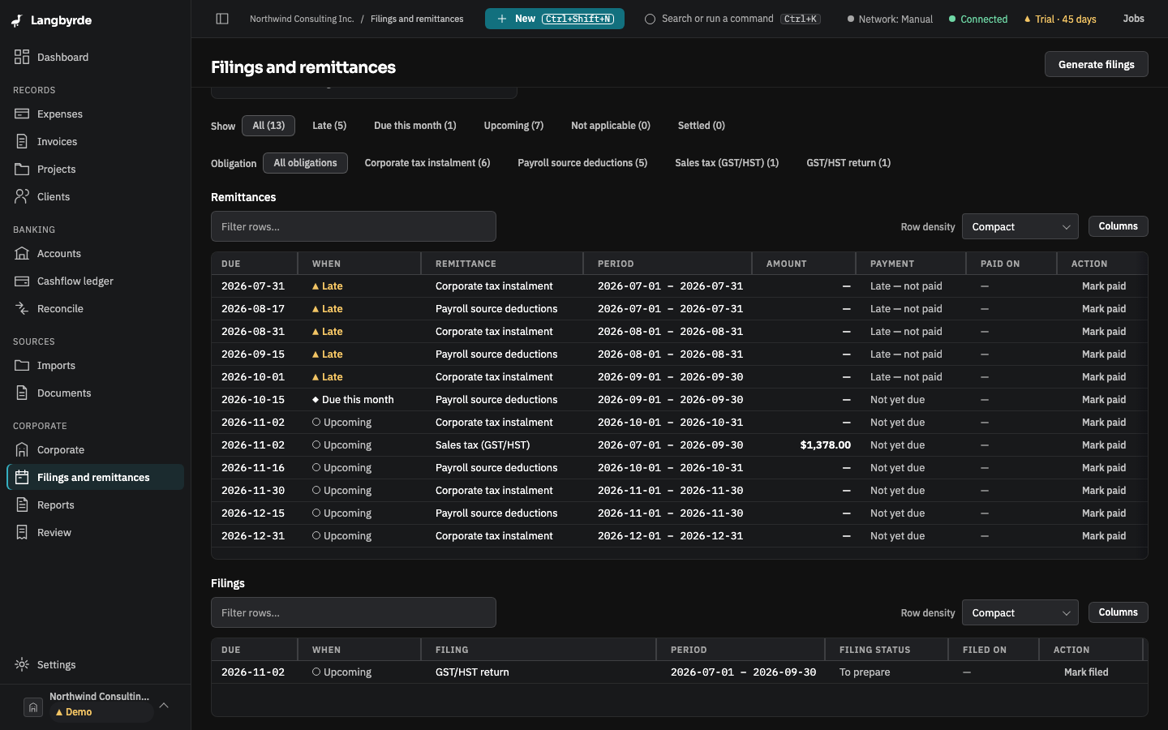Select GST/HST return obligation filter
Screen dimensions: 1168x730
click(848, 163)
